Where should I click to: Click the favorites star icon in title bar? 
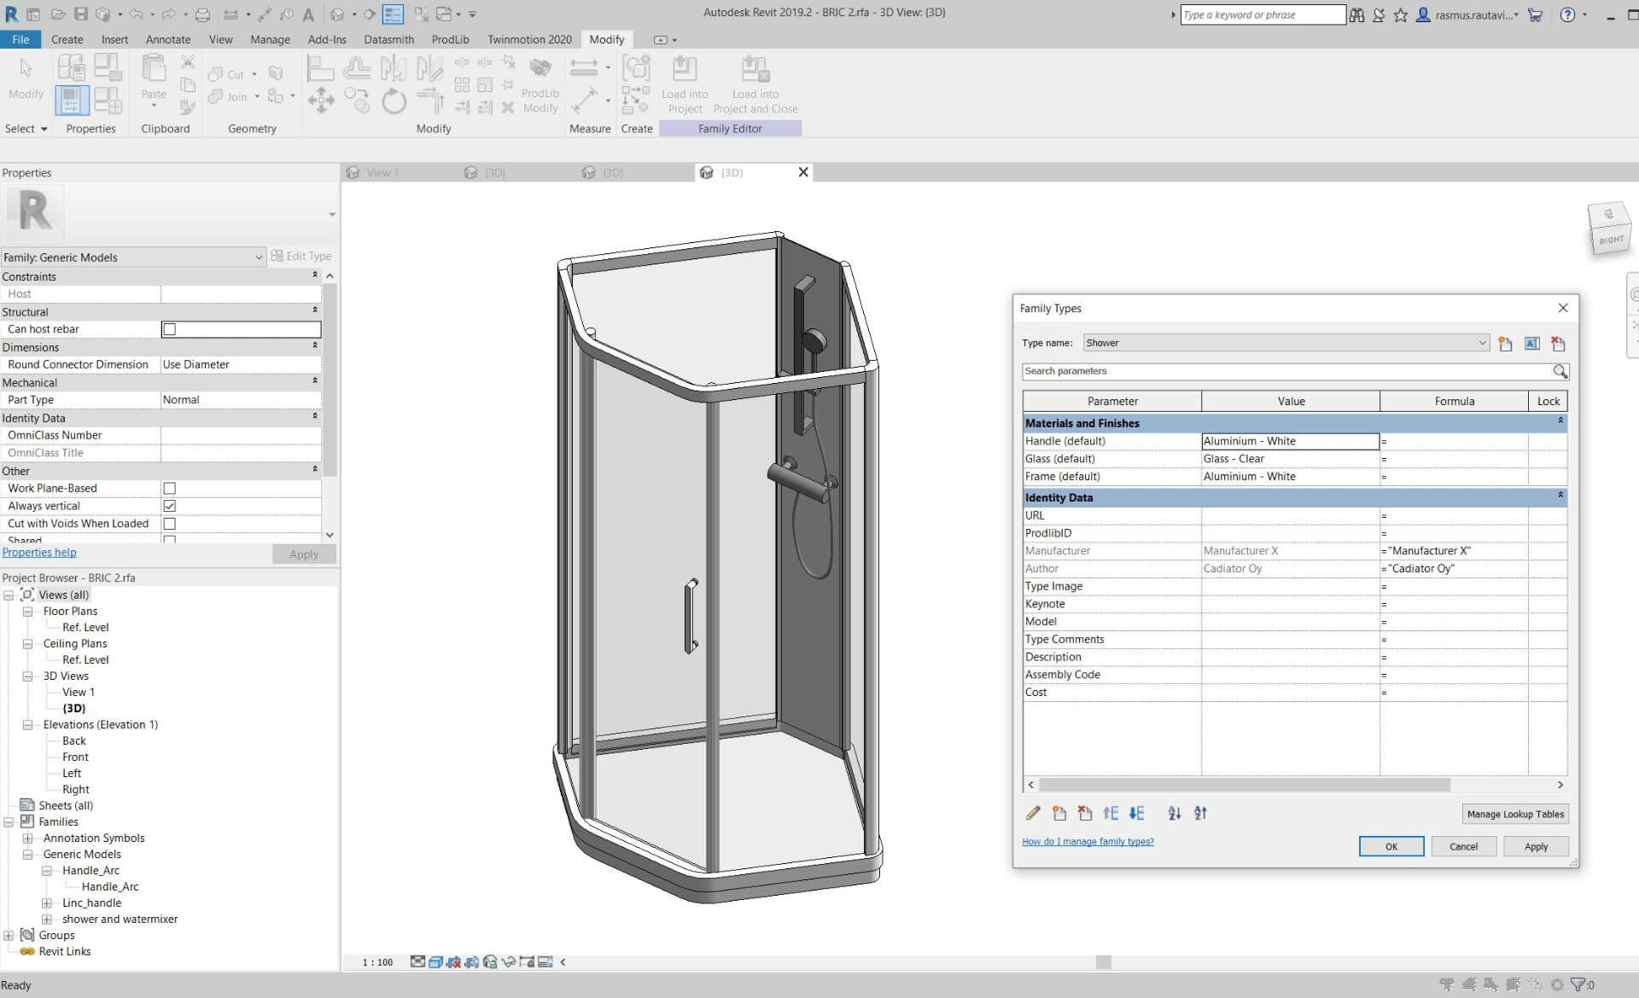(1400, 15)
